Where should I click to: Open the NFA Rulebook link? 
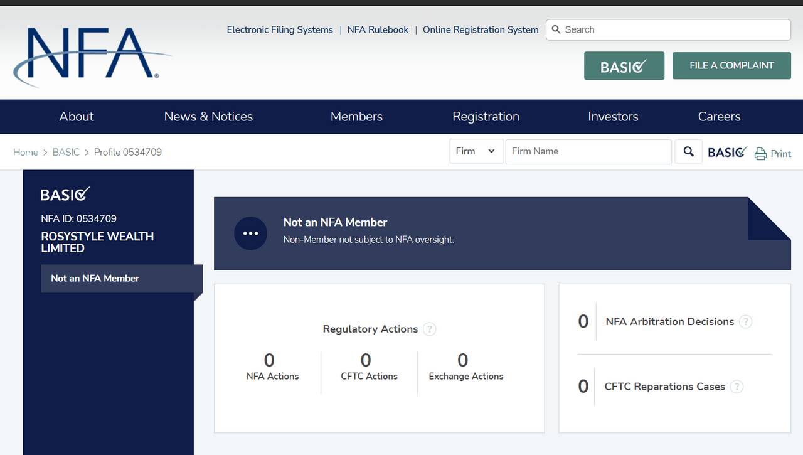pos(378,29)
